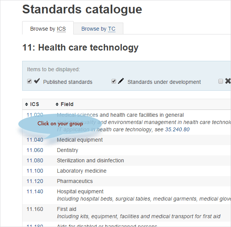Image resolution: width=231 pixels, height=227 pixels.
Task: Sort table by Field column header
Action: (x=67, y=105)
